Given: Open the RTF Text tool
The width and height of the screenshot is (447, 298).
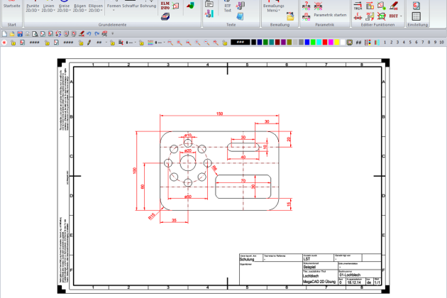Looking at the screenshot, I should tap(227, 8).
